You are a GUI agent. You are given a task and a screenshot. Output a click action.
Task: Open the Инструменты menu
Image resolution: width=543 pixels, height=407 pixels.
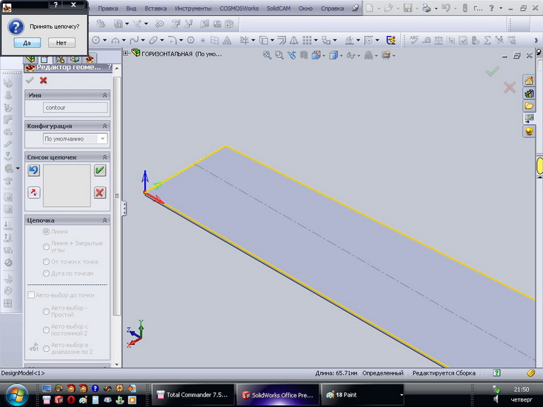click(x=193, y=8)
